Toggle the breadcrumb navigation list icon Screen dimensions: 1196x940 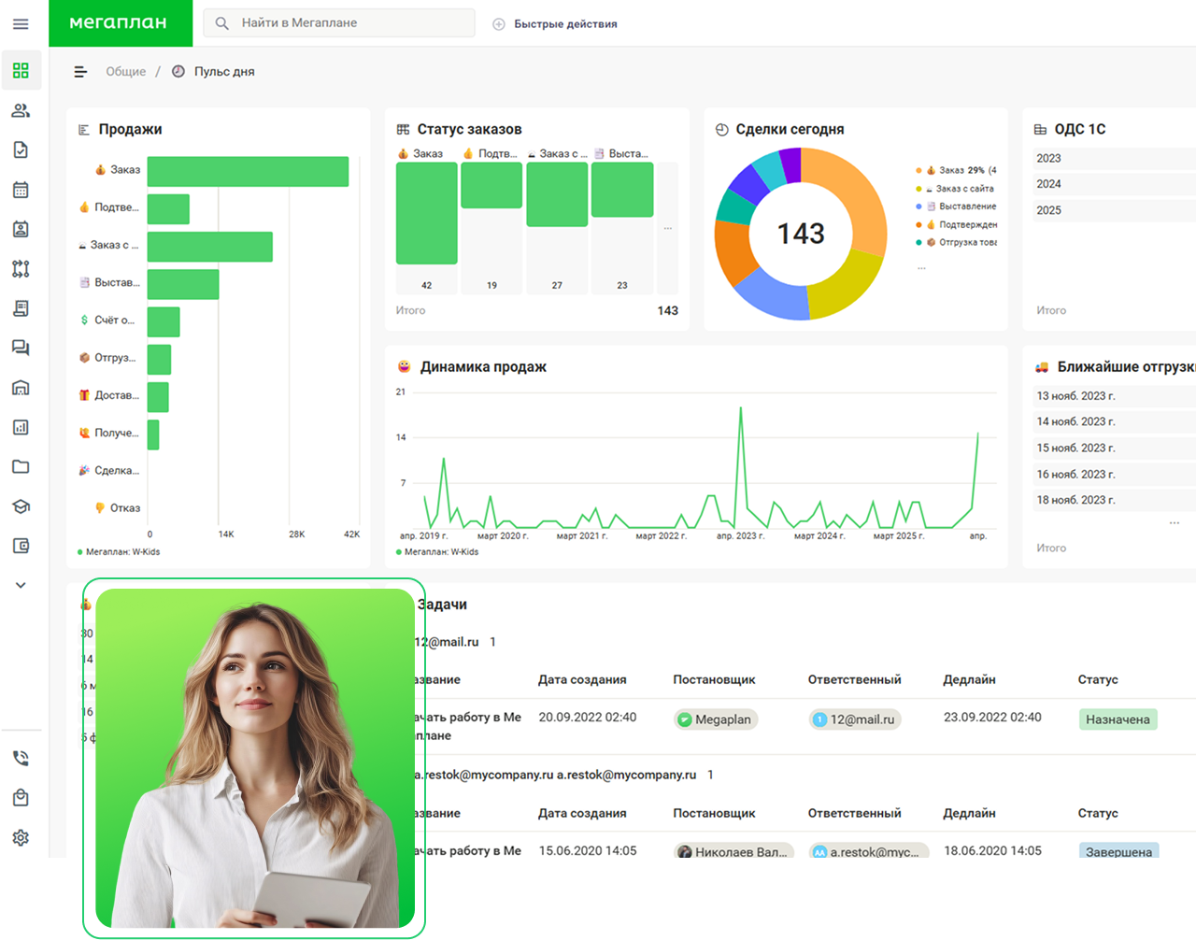click(x=80, y=72)
